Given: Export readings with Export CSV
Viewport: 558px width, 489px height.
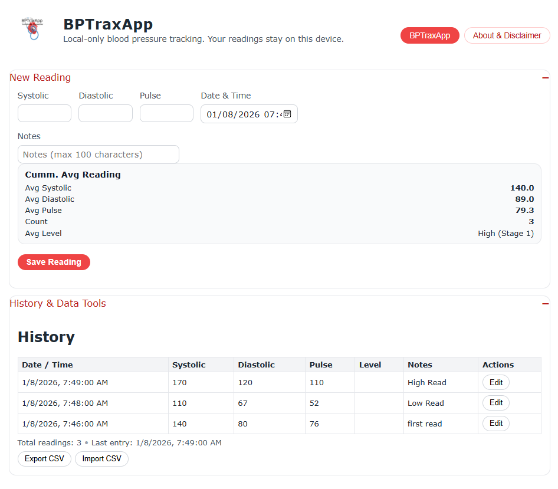Looking at the screenshot, I should point(44,459).
